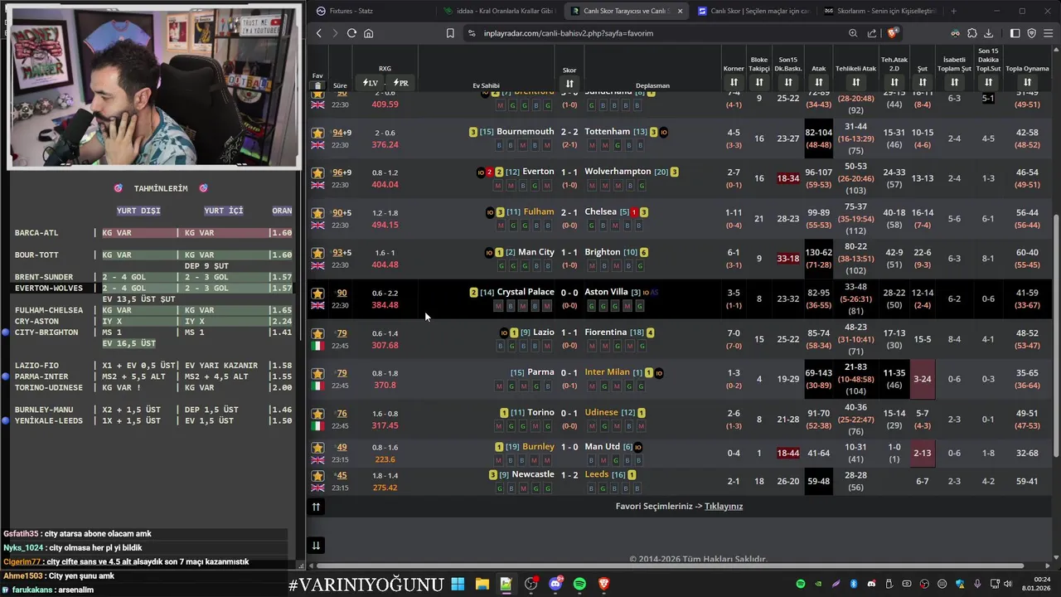The image size is (1061, 597).
Task: Open the Wolverhampton team link
Action: 618,172
